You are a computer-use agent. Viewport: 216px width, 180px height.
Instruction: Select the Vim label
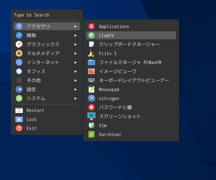pos(103,125)
